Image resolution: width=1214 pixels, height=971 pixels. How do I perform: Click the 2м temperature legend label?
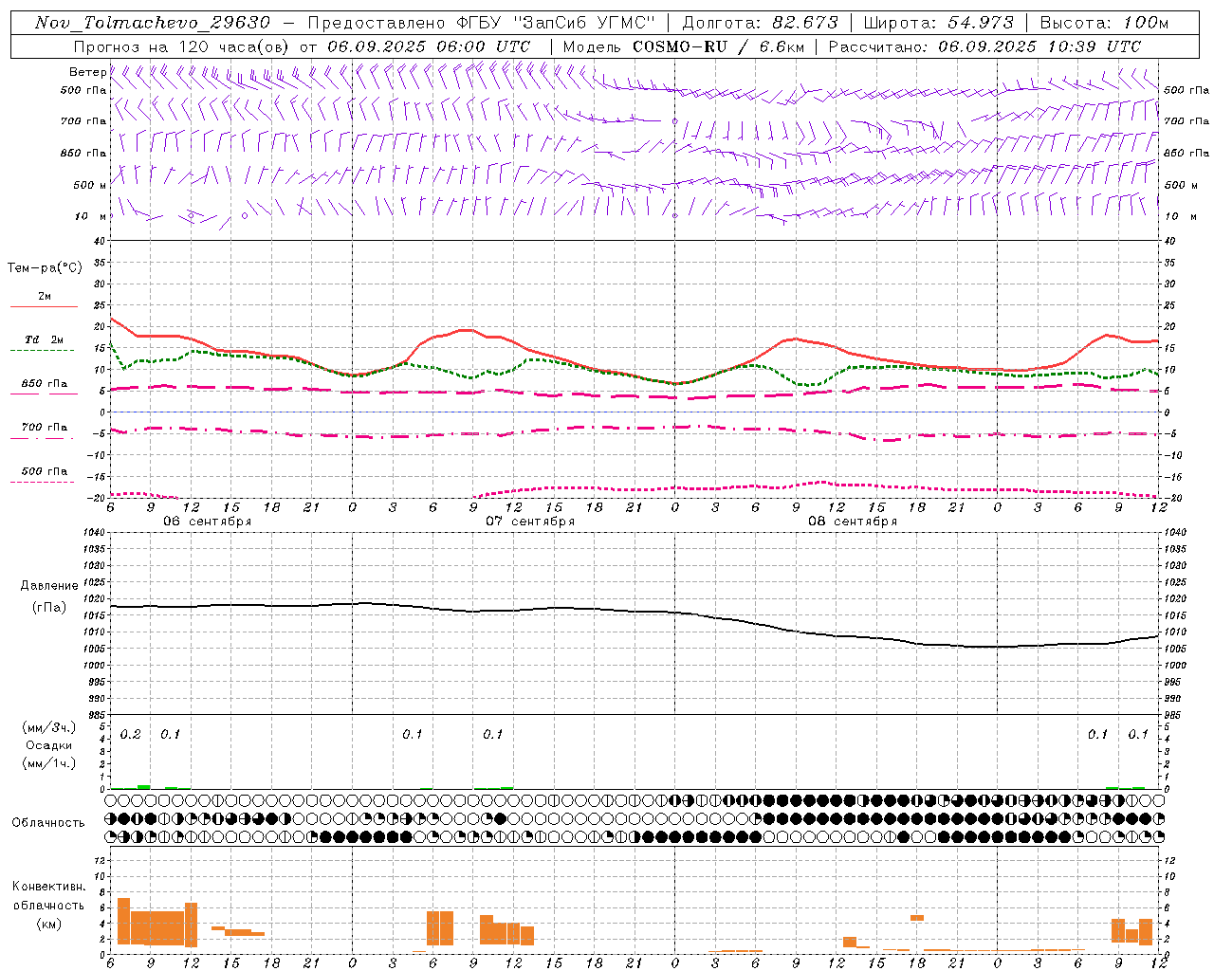[x=44, y=296]
